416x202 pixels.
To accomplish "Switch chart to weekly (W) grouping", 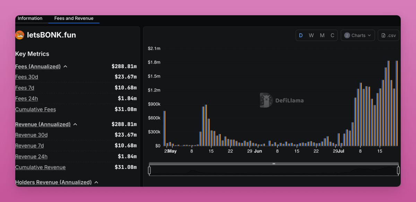I will tap(311, 35).
